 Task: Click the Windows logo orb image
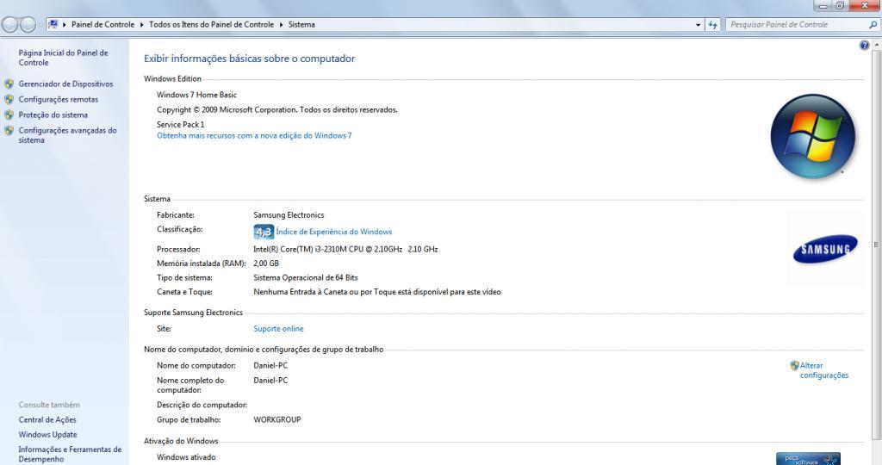tap(813, 137)
